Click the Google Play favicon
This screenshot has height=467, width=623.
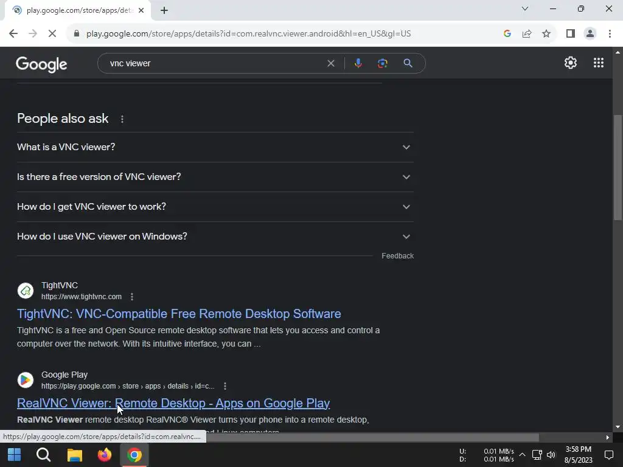click(x=26, y=380)
